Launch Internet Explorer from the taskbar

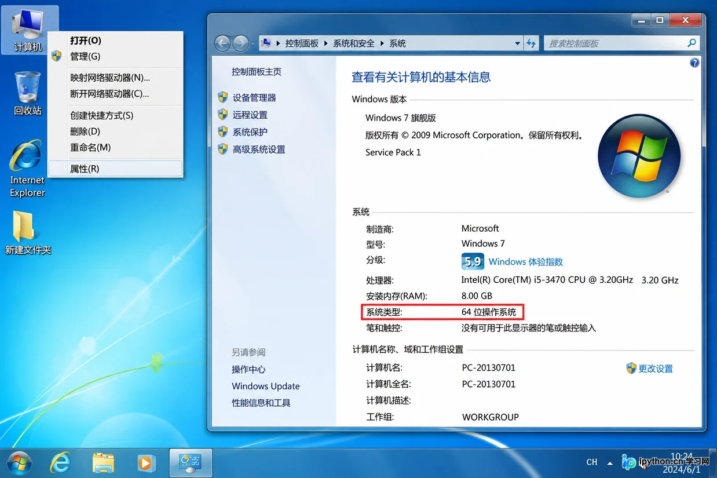60,462
